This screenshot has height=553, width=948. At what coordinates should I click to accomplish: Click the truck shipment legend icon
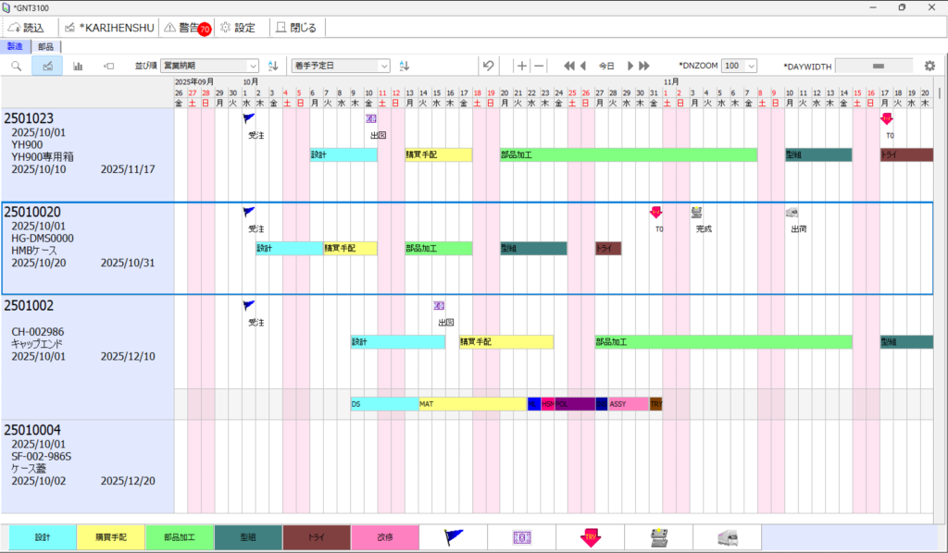(727, 537)
